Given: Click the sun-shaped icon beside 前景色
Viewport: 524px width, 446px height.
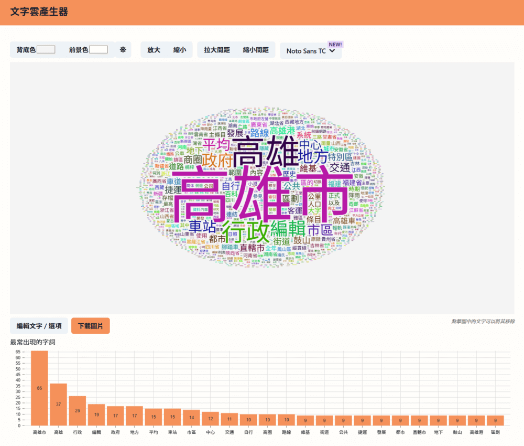Looking at the screenshot, I should point(123,50).
